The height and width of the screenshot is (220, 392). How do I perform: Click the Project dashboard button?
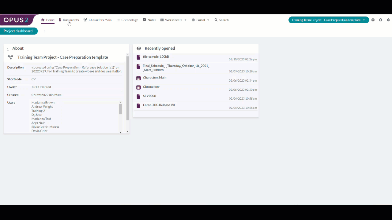tap(18, 31)
